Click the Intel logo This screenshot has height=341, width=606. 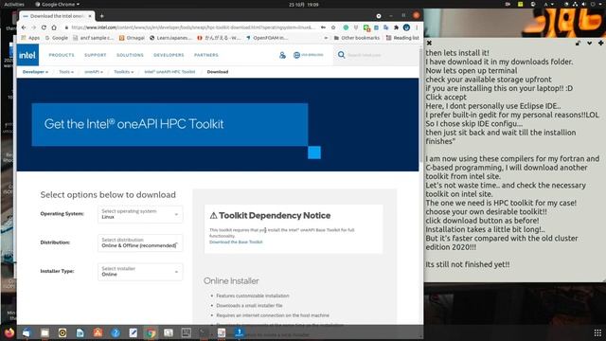coord(27,55)
